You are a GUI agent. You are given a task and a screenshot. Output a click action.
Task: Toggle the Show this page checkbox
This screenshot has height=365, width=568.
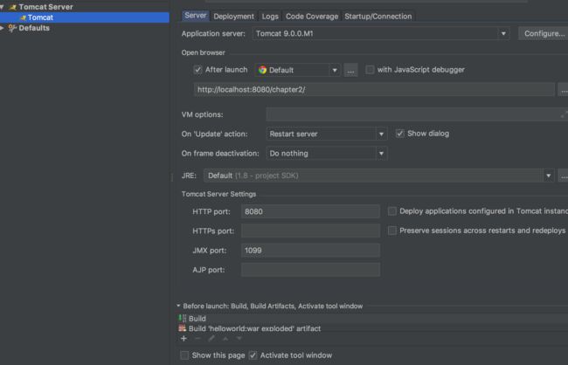tap(184, 355)
